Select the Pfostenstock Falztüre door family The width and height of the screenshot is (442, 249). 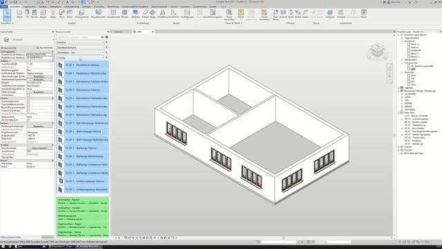click(83, 65)
